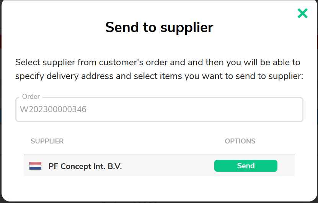Close the Send to supplier dialog
This screenshot has width=318, height=203.
pos(303,13)
